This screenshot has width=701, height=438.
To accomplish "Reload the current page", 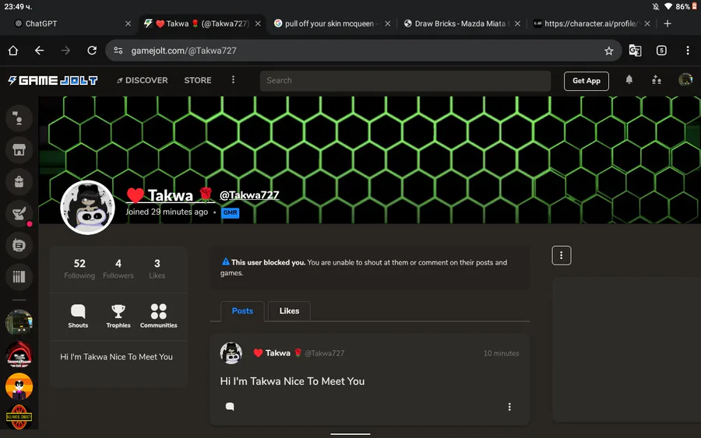I will click(92, 51).
